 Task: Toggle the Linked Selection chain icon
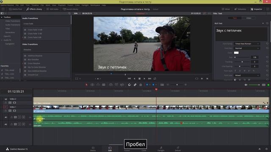[x=135, y=85]
